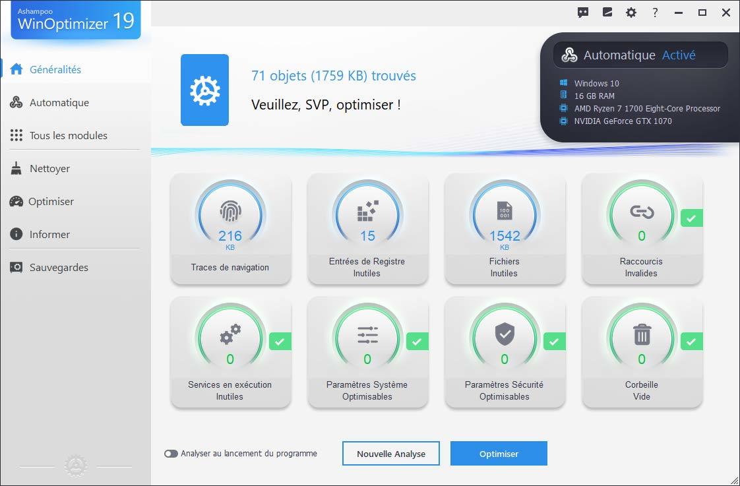Click the shield icon for Paramètres Sécurité
Screen dimensions: 740x486
coord(505,334)
